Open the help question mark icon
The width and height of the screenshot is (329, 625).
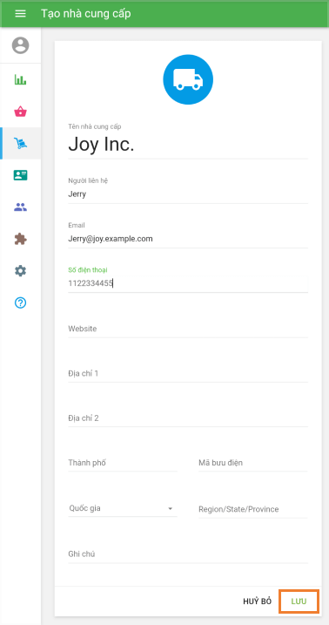20,303
